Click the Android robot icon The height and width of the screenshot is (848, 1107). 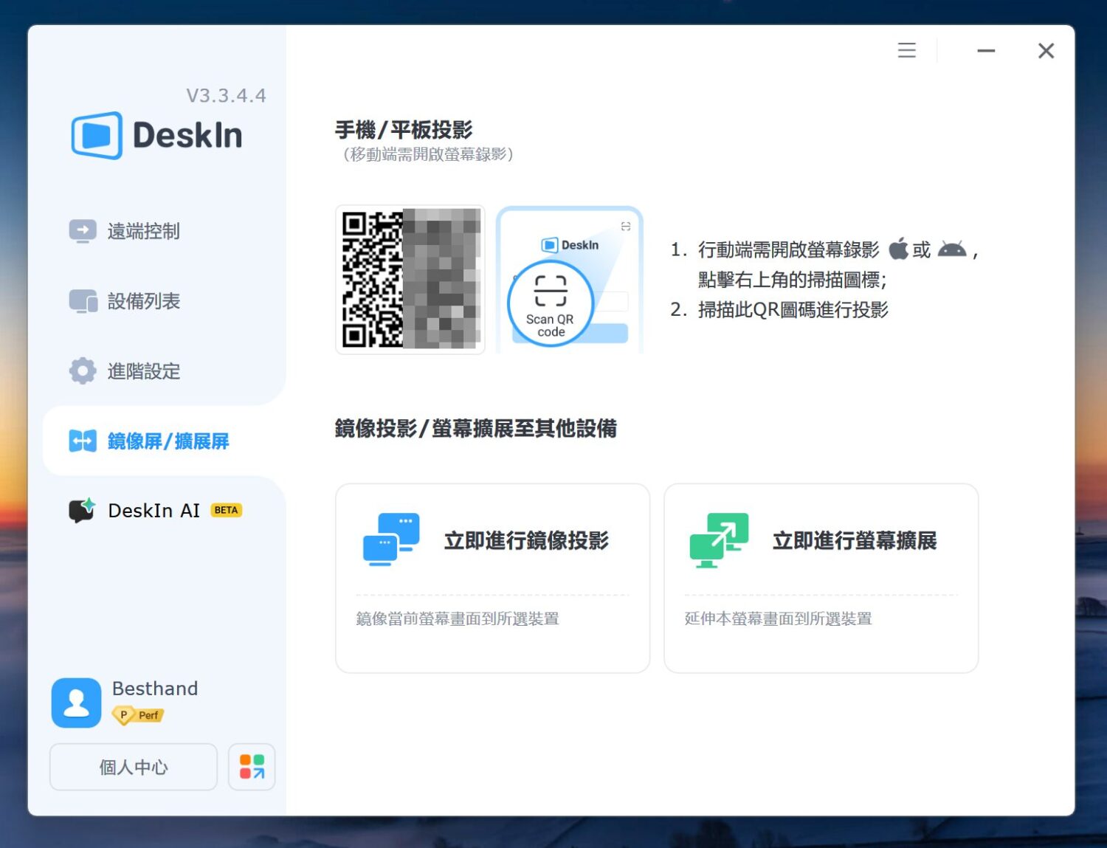point(952,249)
